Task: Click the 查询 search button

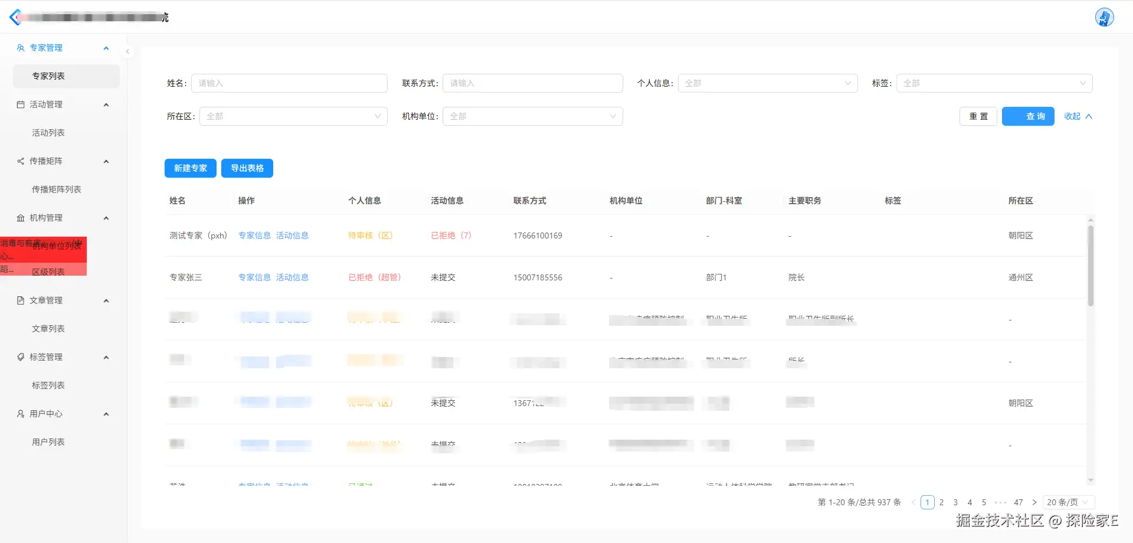Action: (x=1028, y=116)
